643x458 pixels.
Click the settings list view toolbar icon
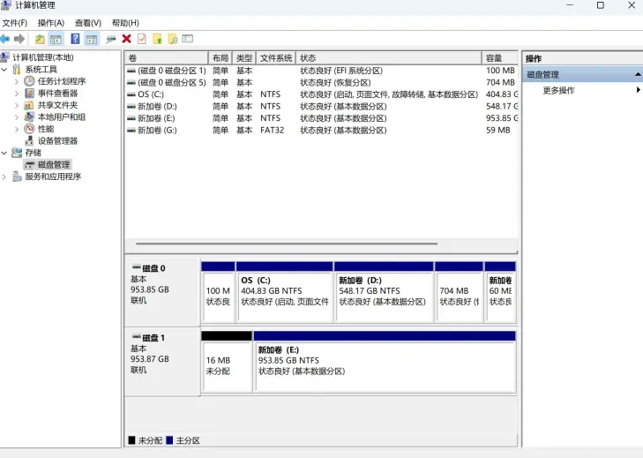(x=187, y=39)
